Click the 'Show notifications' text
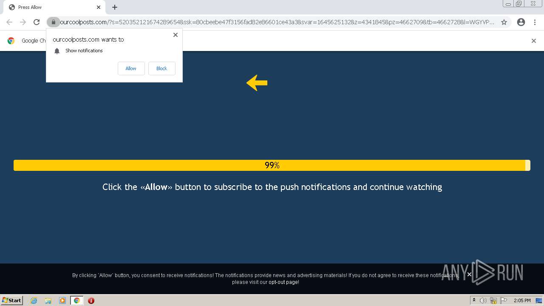Viewport: 544px width, 306px height. [84, 51]
